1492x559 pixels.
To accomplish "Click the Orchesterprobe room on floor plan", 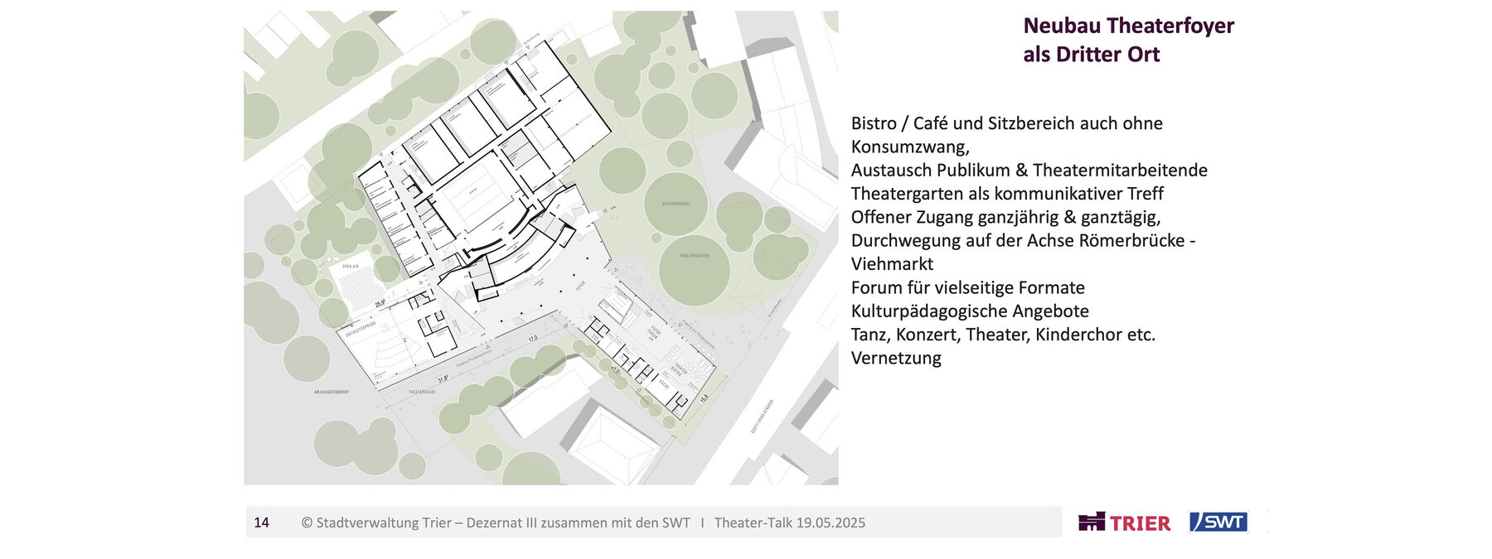I will tap(381, 344).
